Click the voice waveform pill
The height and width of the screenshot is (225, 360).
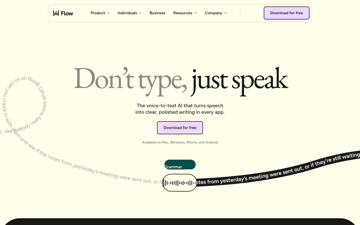coord(179,183)
